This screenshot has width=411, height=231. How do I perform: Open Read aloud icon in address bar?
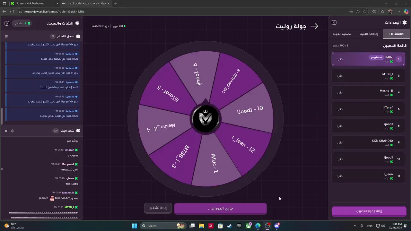pyautogui.click(x=358, y=12)
